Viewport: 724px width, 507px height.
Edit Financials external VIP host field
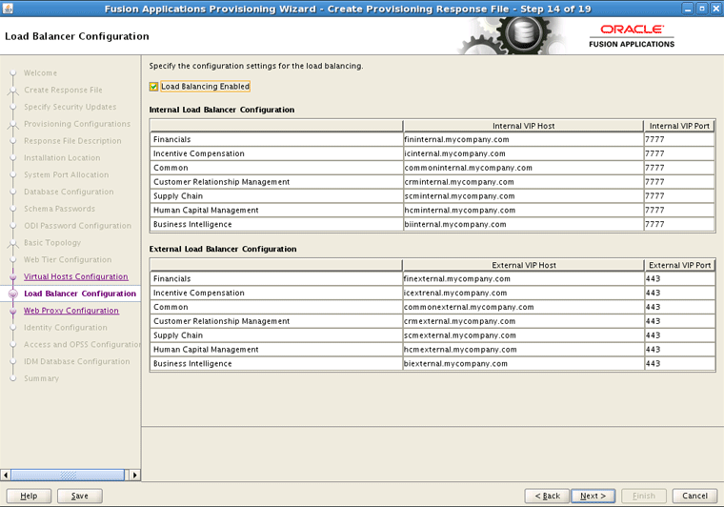(x=523, y=279)
